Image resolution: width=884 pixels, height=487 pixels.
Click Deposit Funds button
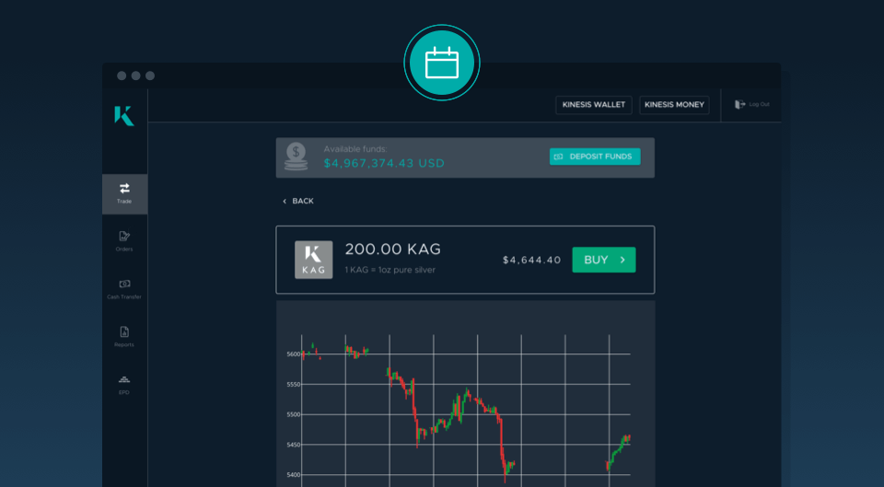(595, 157)
